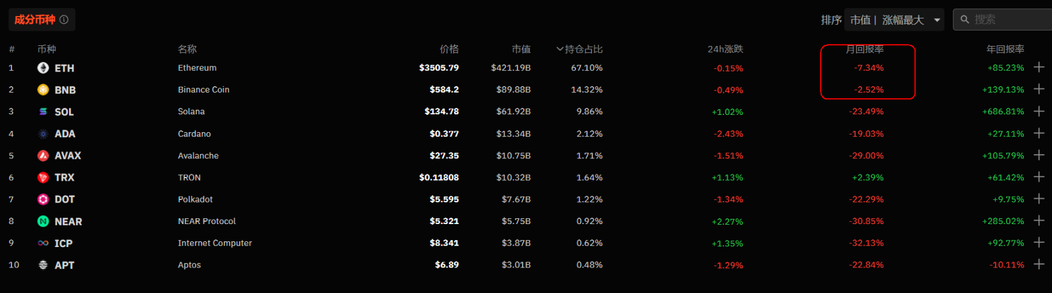Add APT using its plus icon
Image resolution: width=1052 pixels, height=293 pixels.
click(x=1039, y=264)
